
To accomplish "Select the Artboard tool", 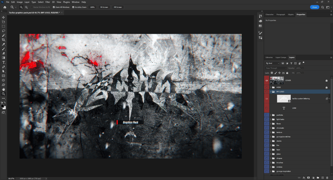I will click(4, 22).
